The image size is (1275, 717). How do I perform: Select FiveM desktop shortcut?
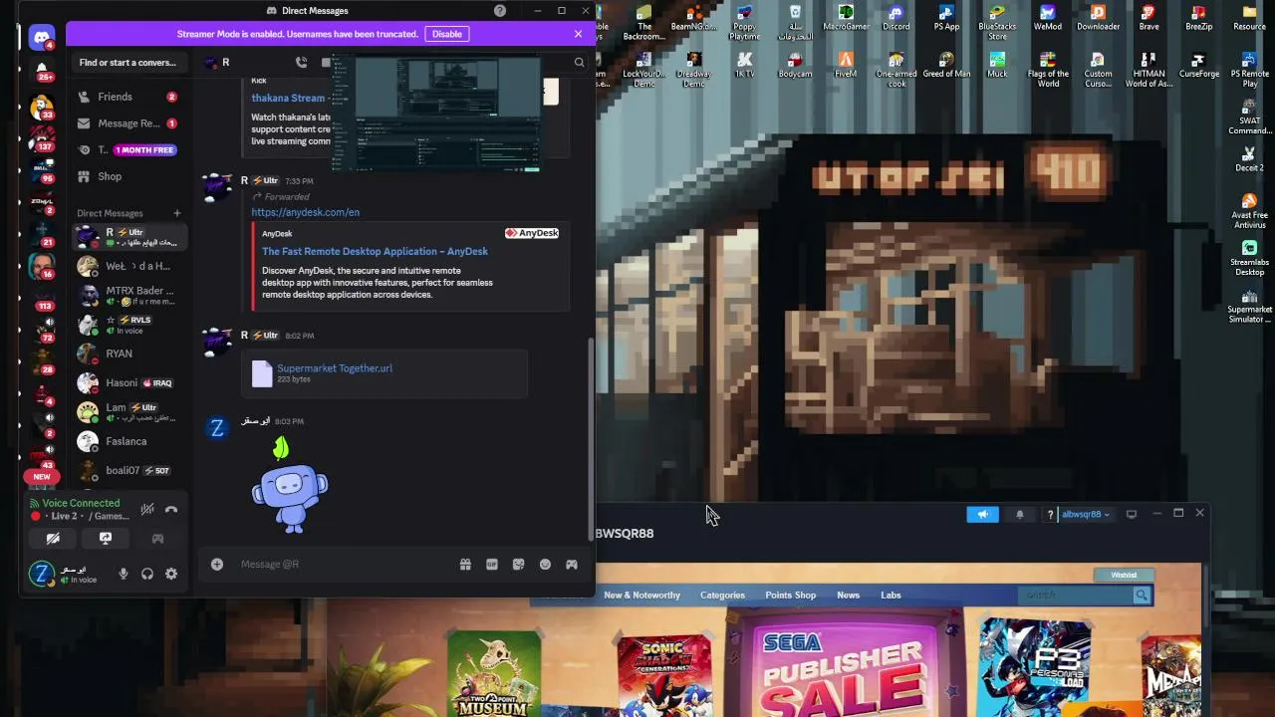click(x=846, y=65)
